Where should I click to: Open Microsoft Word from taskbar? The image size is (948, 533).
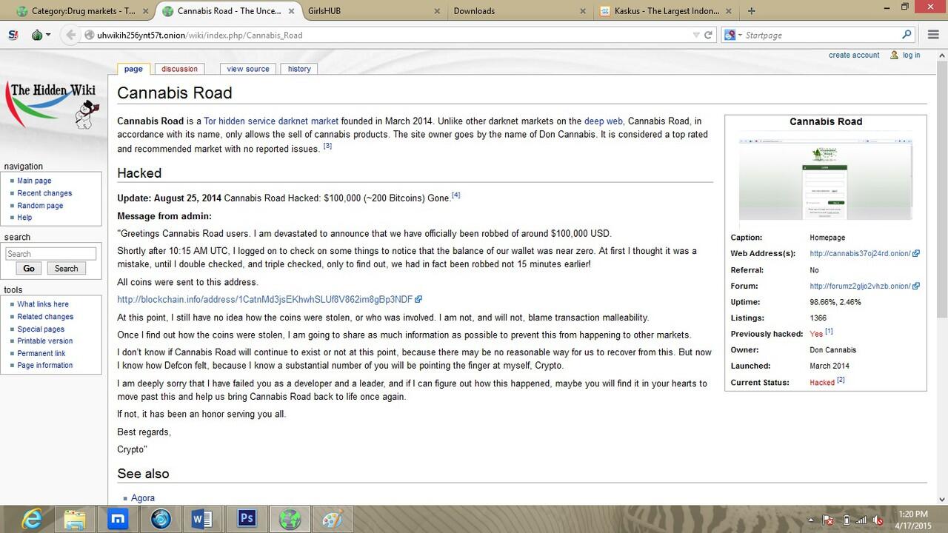tap(202, 520)
